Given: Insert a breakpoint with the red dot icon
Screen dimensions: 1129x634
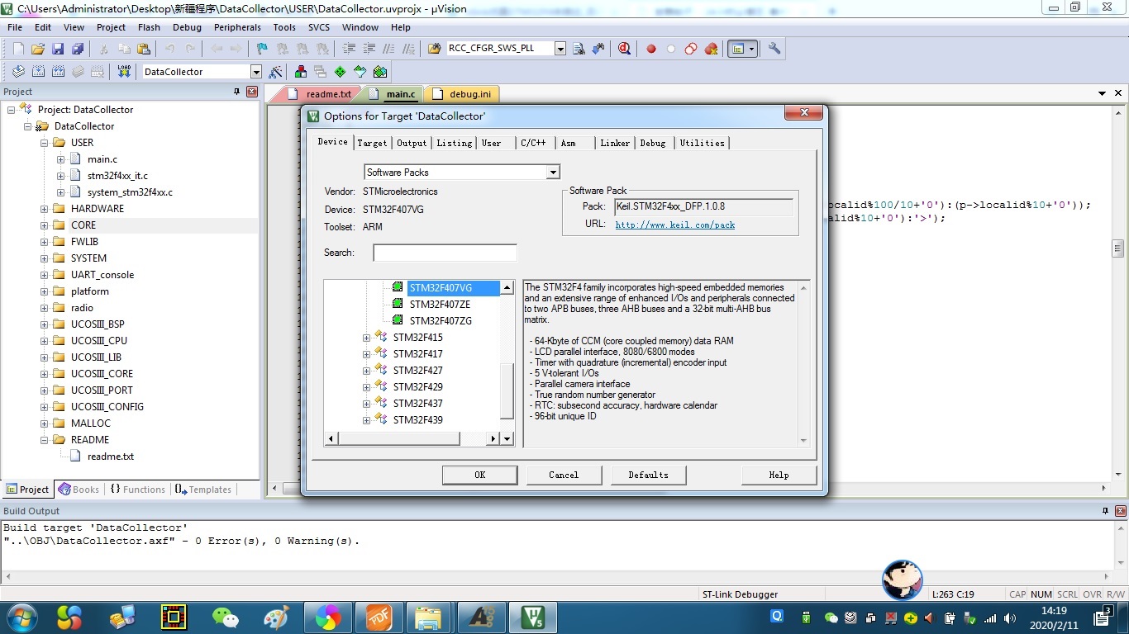Looking at the screenshot, I should 651,49.
